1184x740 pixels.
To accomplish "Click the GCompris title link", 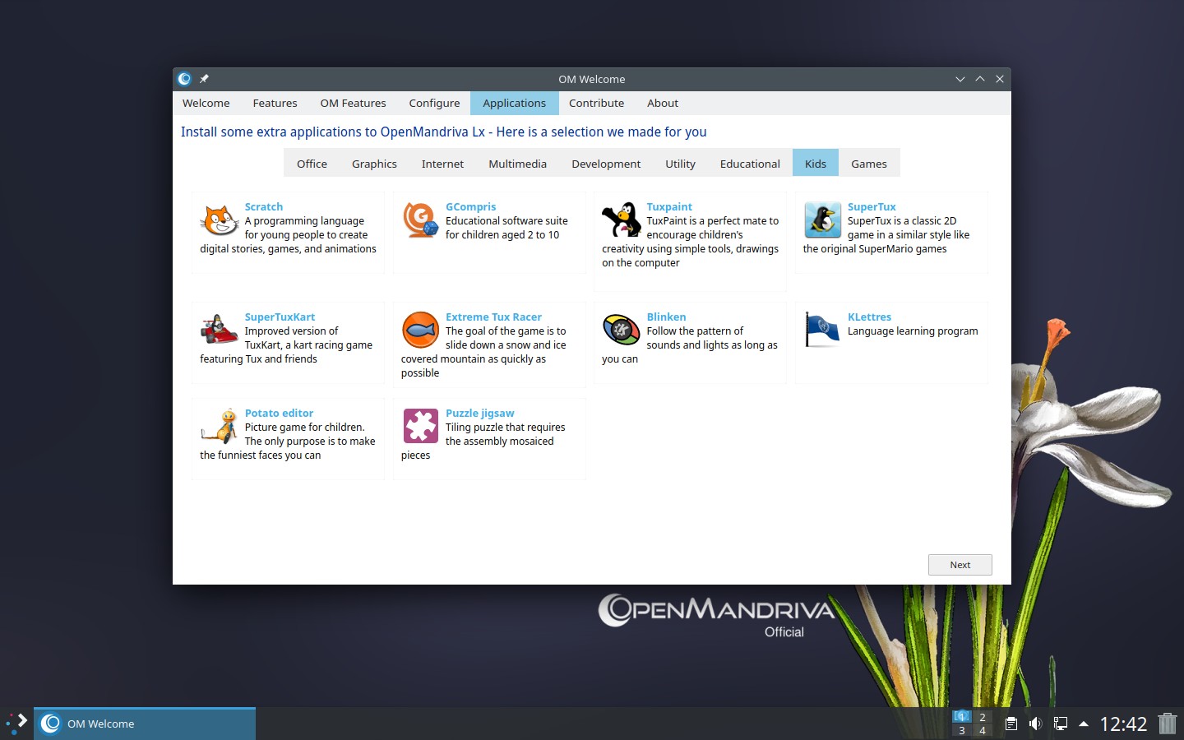I will coord(471,207).
